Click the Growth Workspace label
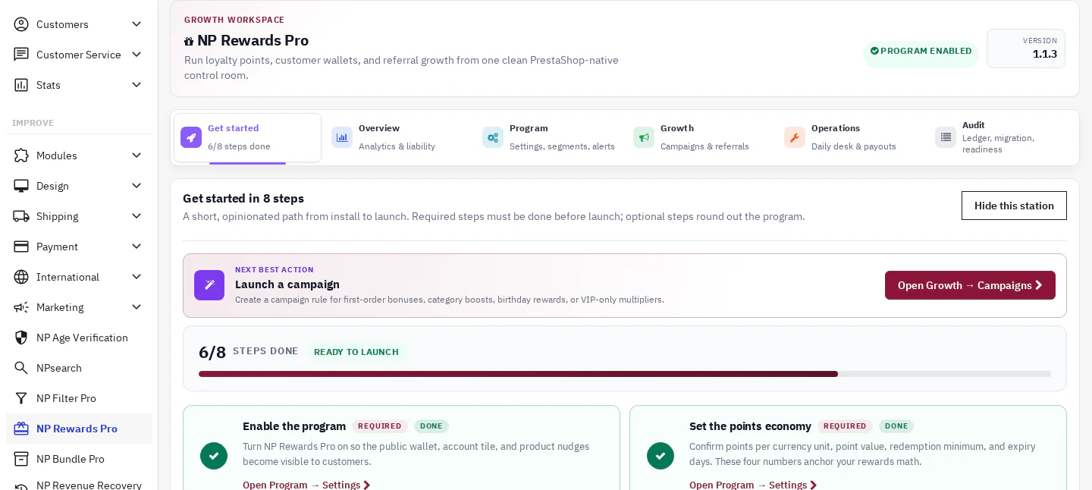 point(234,20)
